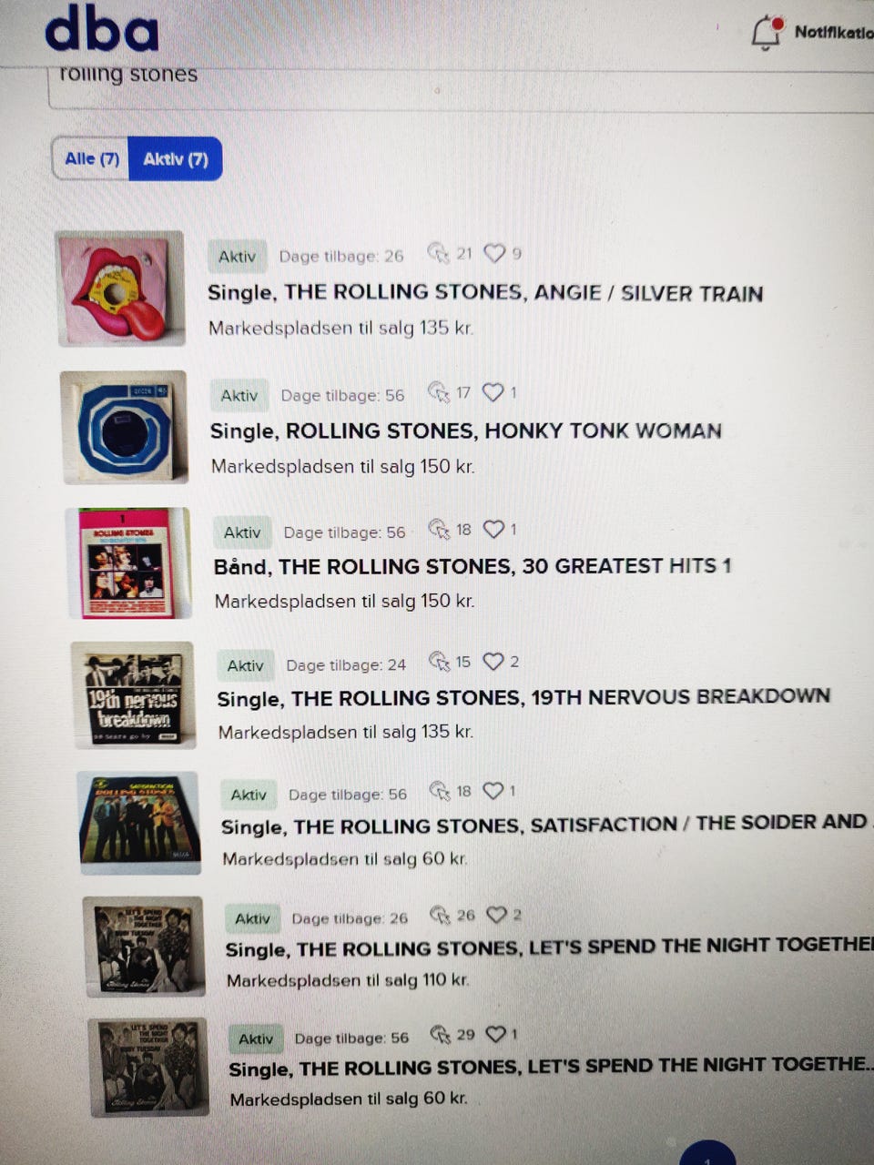Open the blue Honky Tonk Woman thumbnail
874x1165 pixels.
(125, 426)
